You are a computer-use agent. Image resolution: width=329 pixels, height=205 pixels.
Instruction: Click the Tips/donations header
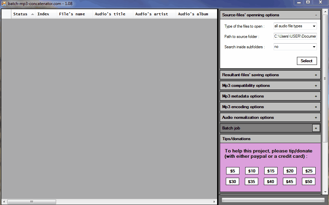point(270,139)
